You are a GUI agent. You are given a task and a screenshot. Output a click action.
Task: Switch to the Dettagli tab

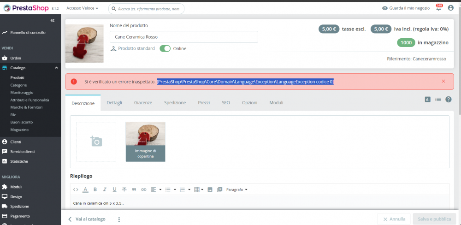click(x=114, y=103)
